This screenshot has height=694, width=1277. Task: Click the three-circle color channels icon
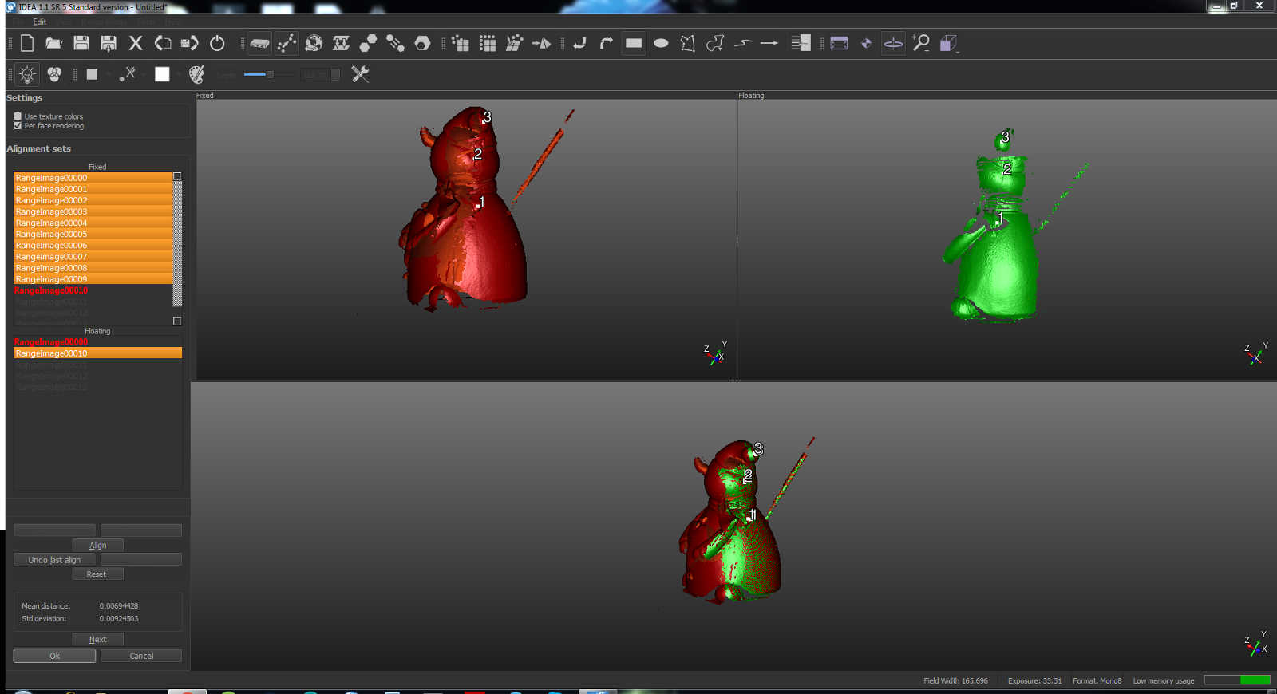54,74
